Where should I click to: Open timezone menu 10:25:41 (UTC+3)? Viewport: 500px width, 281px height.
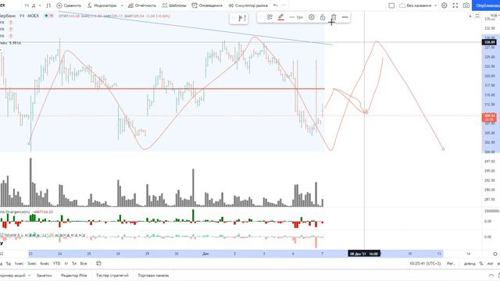425,264
